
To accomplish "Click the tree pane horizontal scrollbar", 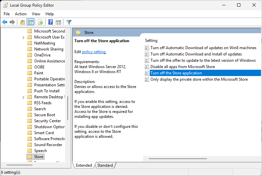I will tap(20, 165).
